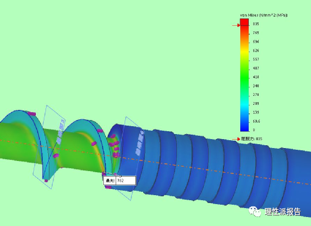Click the 782 value in the max callout
The height and width of the screenshot is (226, 311).
(121, 181)
